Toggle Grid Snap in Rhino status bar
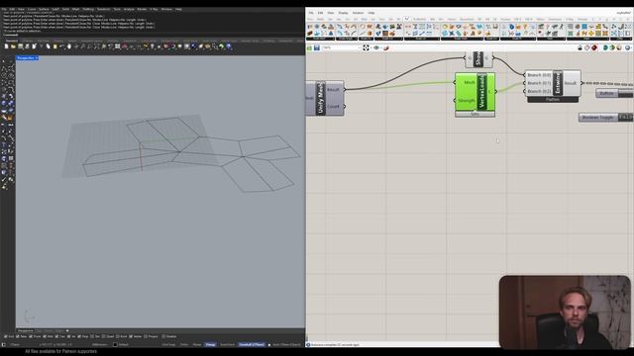Screen dimensions: 634x356 (x=168, y=345)
